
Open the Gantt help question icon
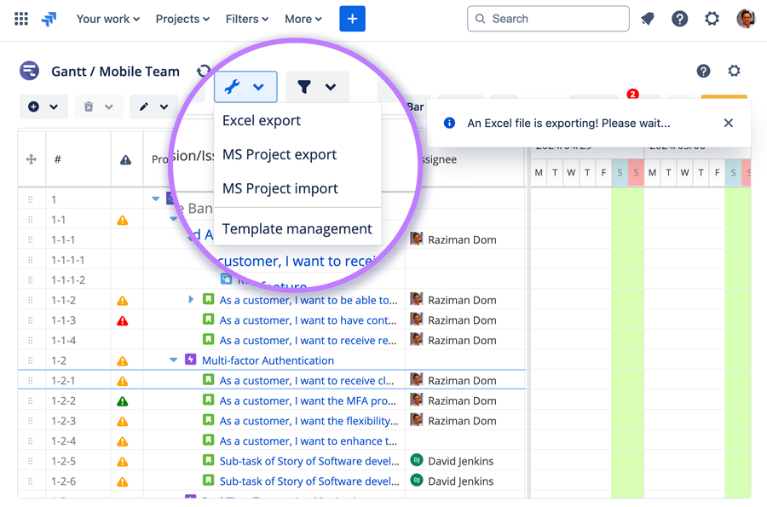click(x=703, y=71)
